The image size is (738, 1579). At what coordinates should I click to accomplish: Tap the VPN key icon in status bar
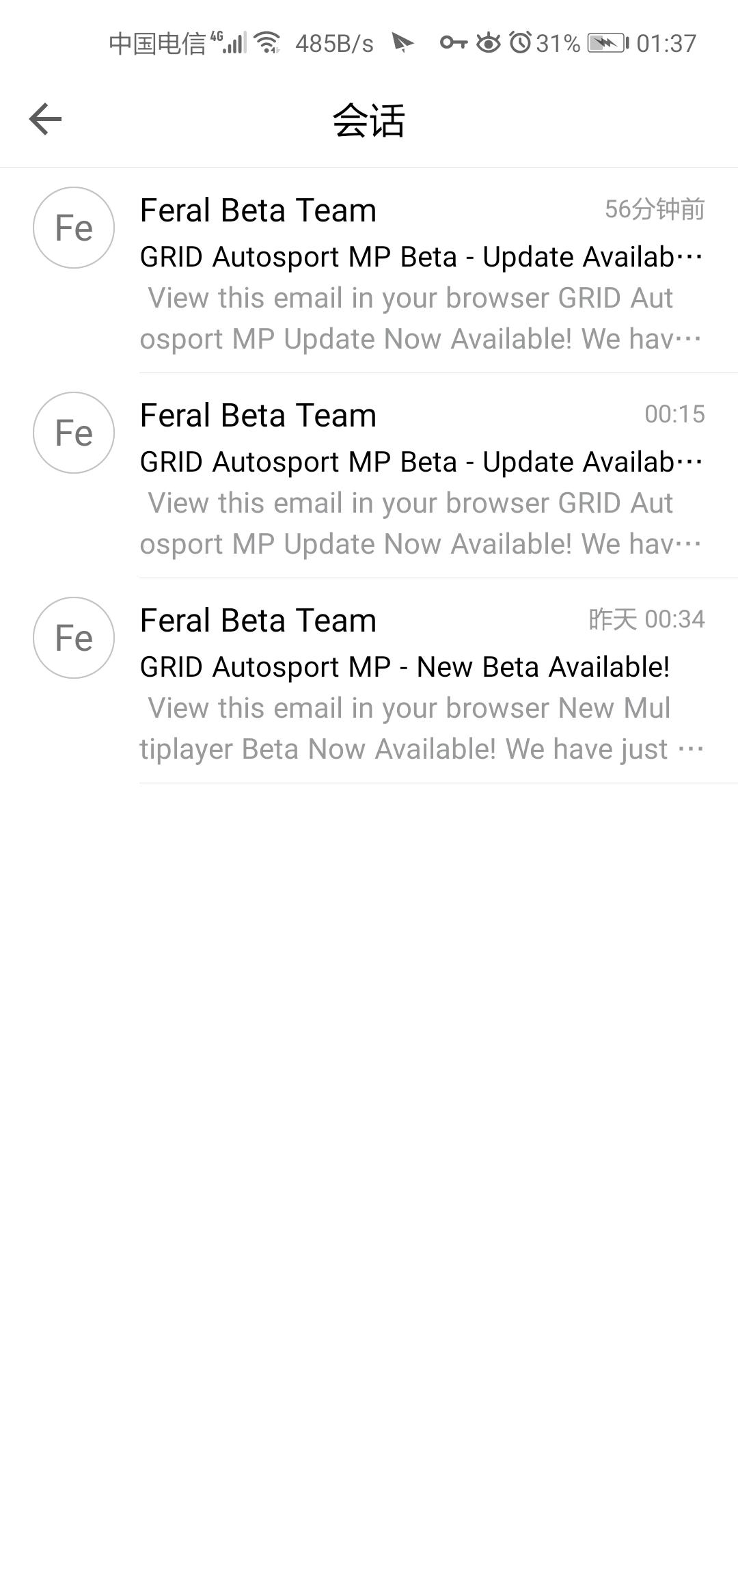pyautogui.click(x=453, y=43)
